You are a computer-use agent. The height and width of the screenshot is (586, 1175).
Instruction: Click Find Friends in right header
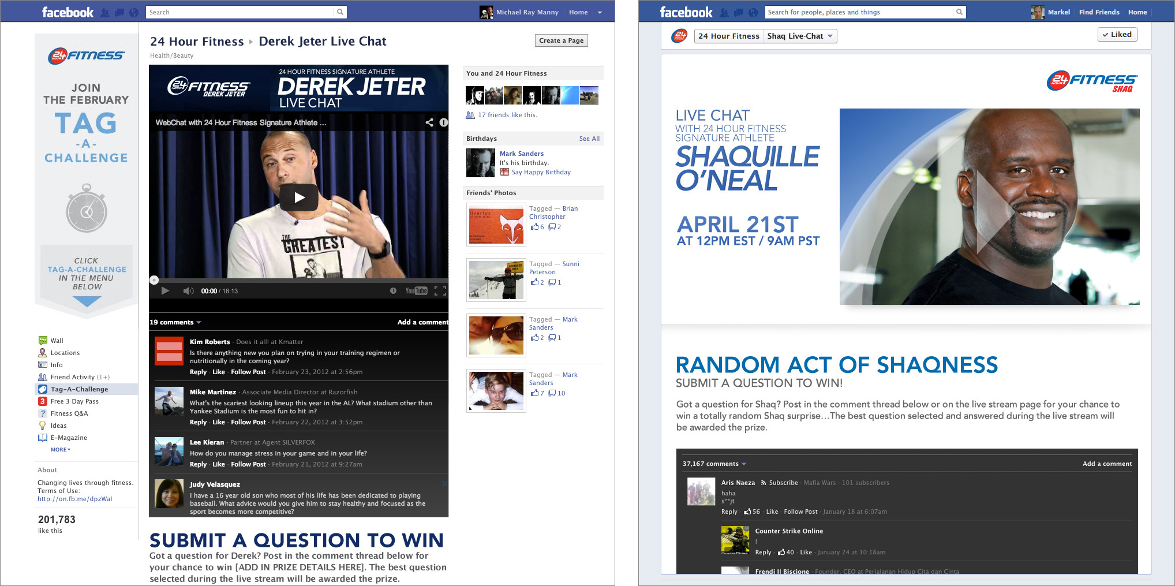coord(1099,12)
